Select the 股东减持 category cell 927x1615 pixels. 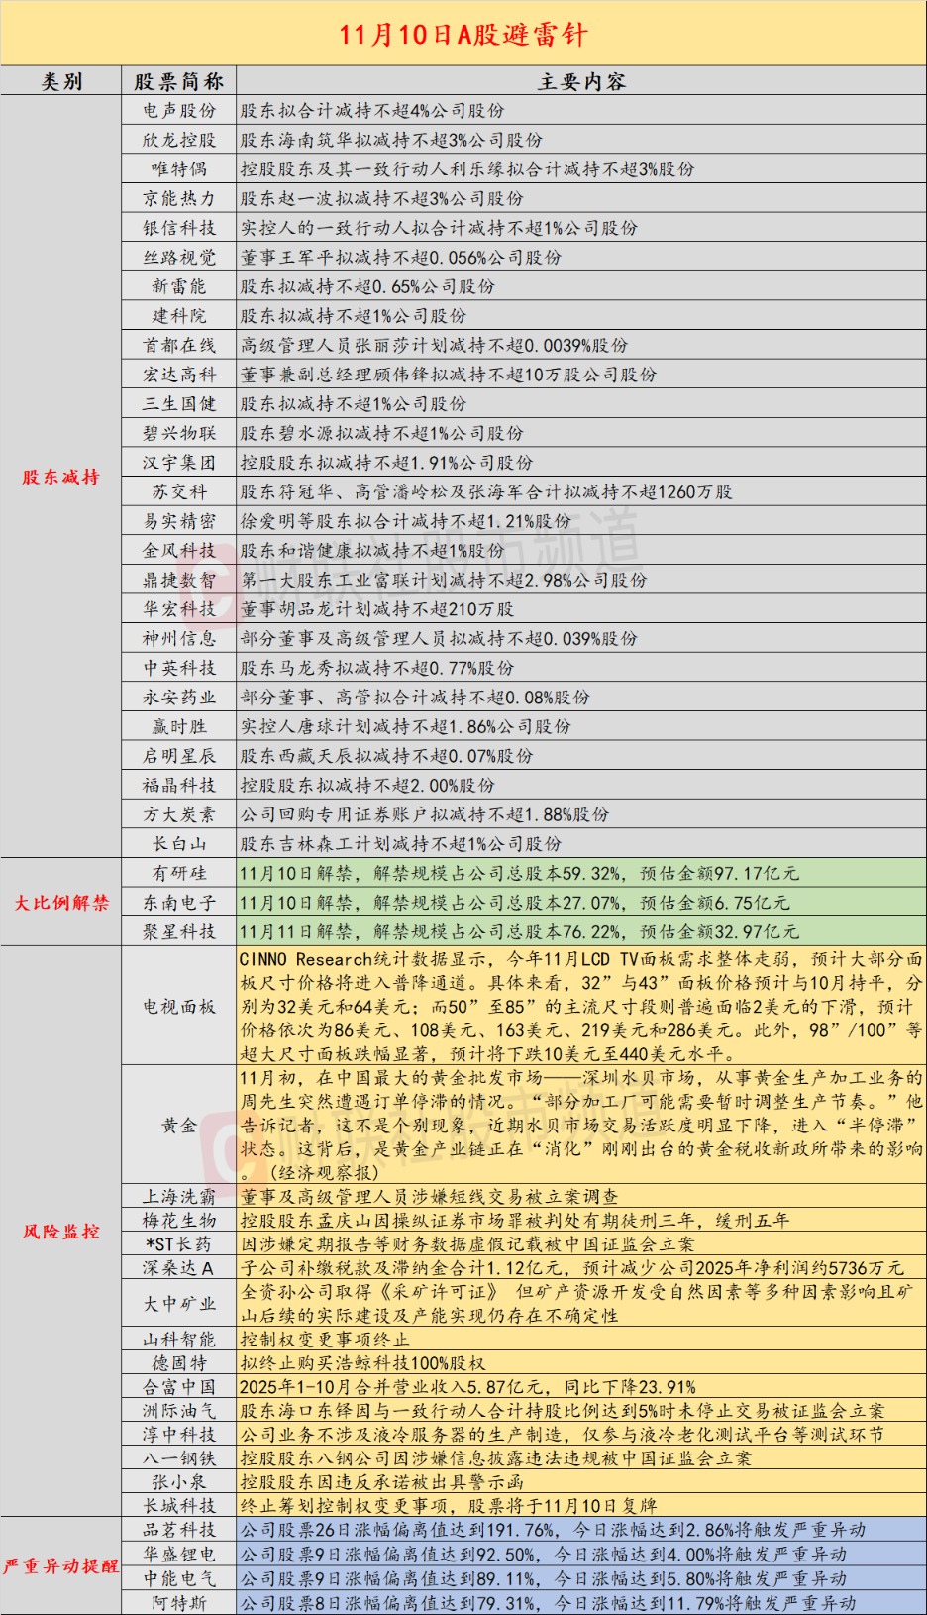(x=61, y=477)
